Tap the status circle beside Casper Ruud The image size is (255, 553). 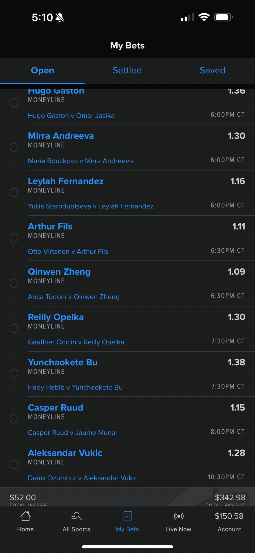tap(14, 419)
